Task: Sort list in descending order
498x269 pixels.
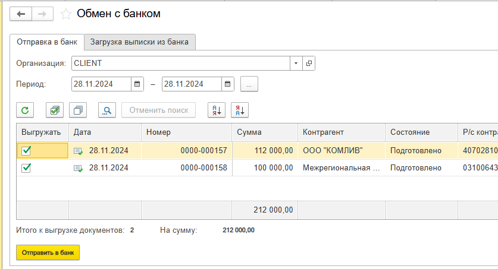Action: coord(239,110)
